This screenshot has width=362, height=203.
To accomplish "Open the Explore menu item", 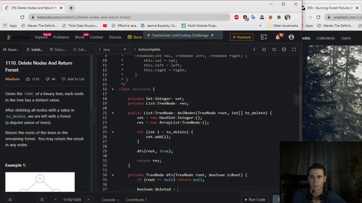I will coord(41,37).
